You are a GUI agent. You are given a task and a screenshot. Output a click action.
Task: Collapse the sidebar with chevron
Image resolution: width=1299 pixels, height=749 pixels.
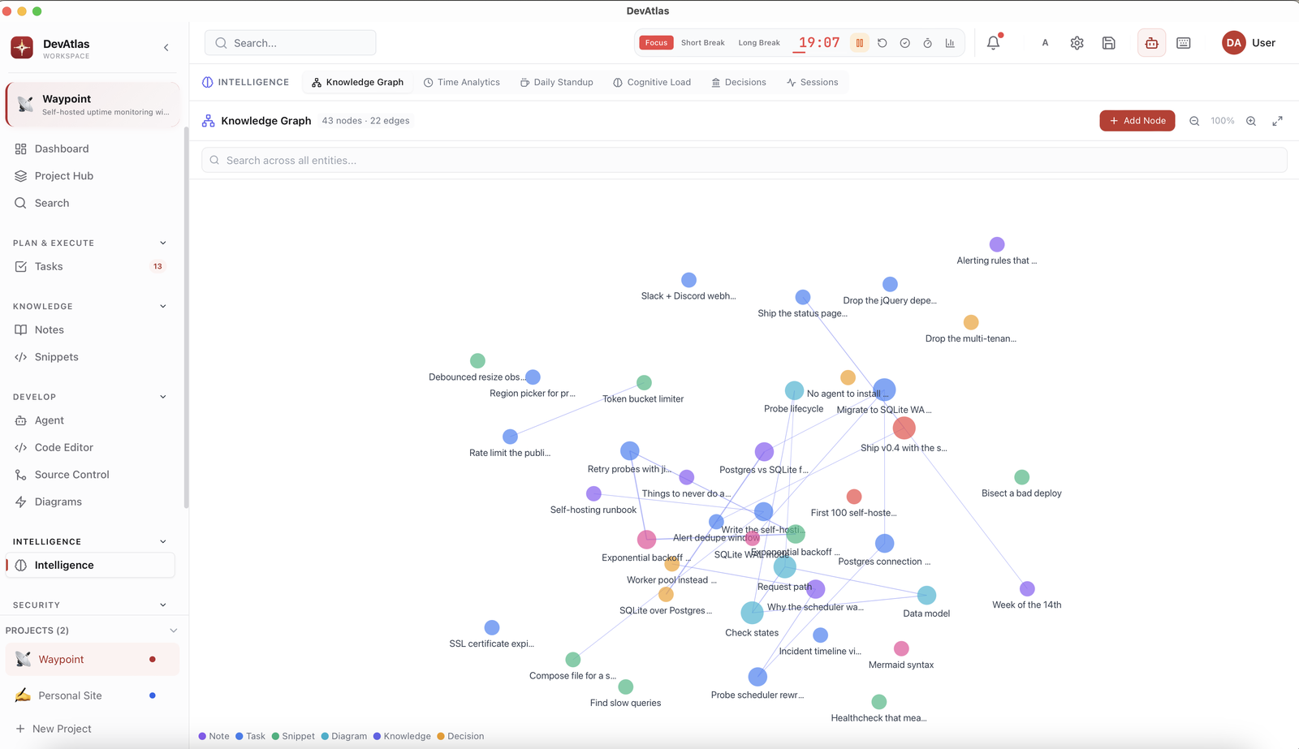click(166, 48)
